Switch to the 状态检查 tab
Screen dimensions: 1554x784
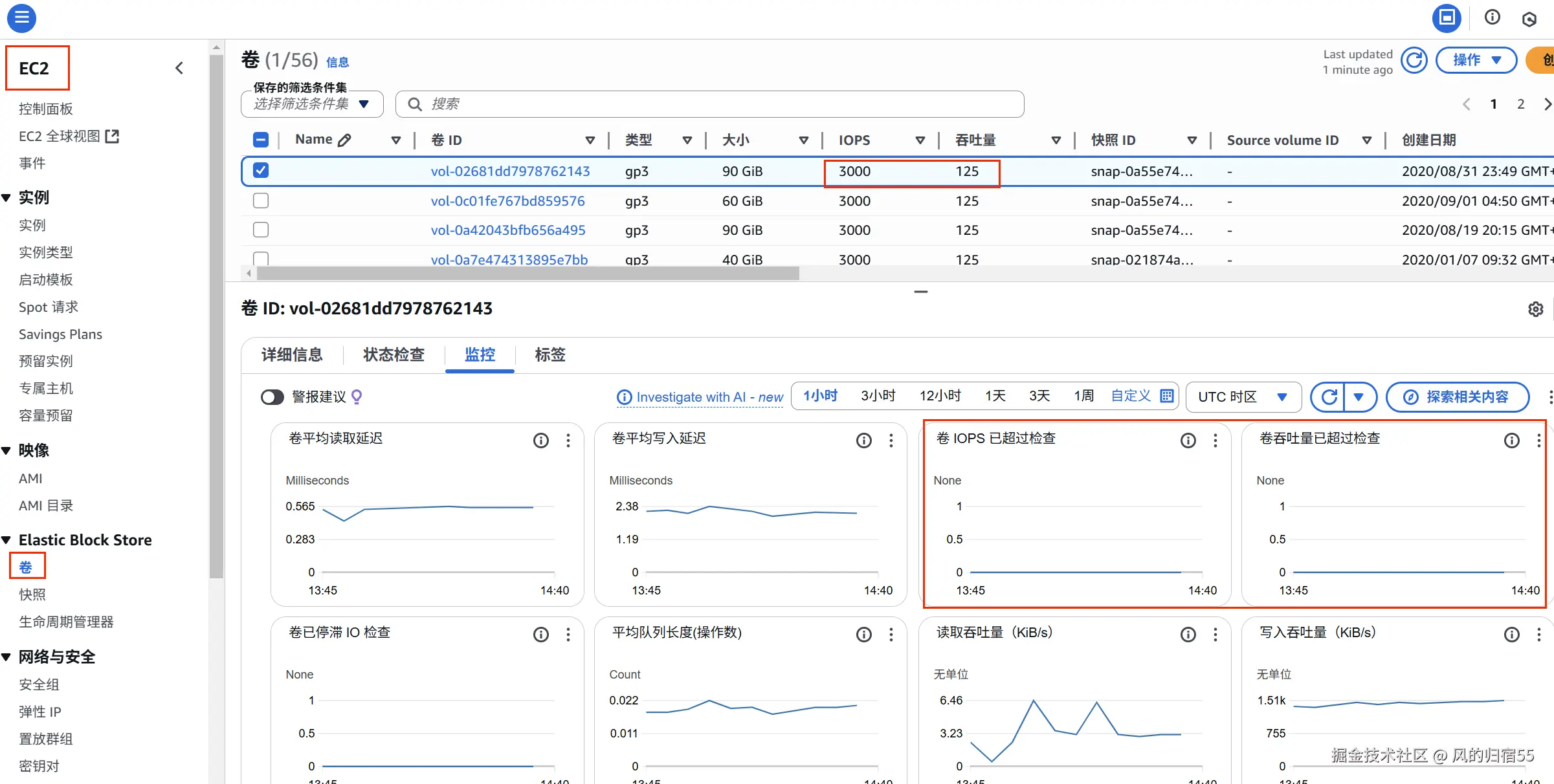pyautogui.click(x=394, y=354)
